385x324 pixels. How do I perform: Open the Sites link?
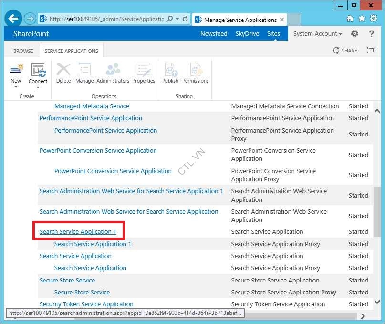pyautogui.click(x=273, y=34)
